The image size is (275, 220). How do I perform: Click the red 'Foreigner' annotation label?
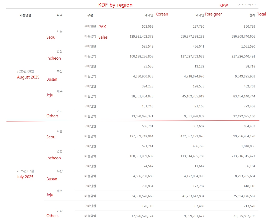213,14
